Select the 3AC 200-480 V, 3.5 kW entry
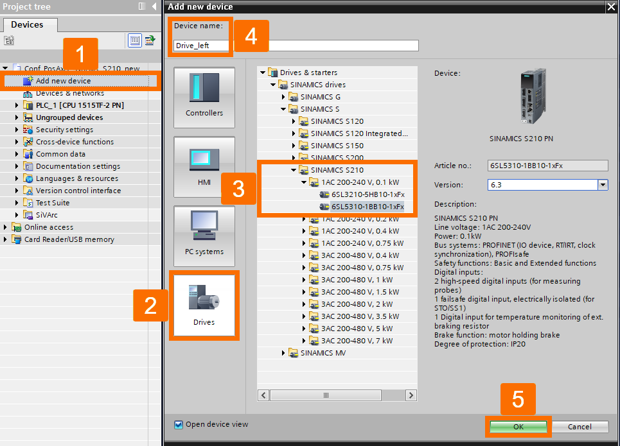 point(360,317)
